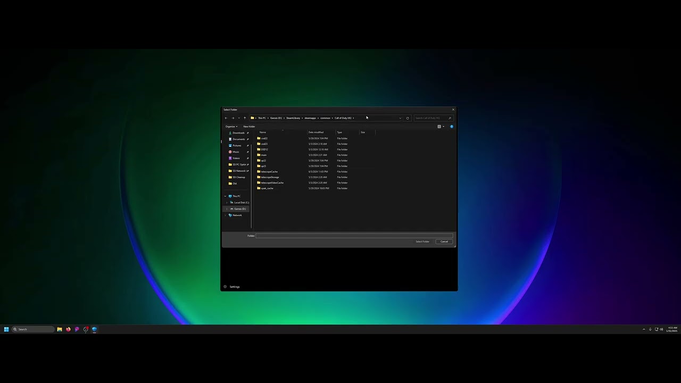Click the Select Folder button
Image resolution: width=681 pixels, height=383 pixels.
point(422,242)
